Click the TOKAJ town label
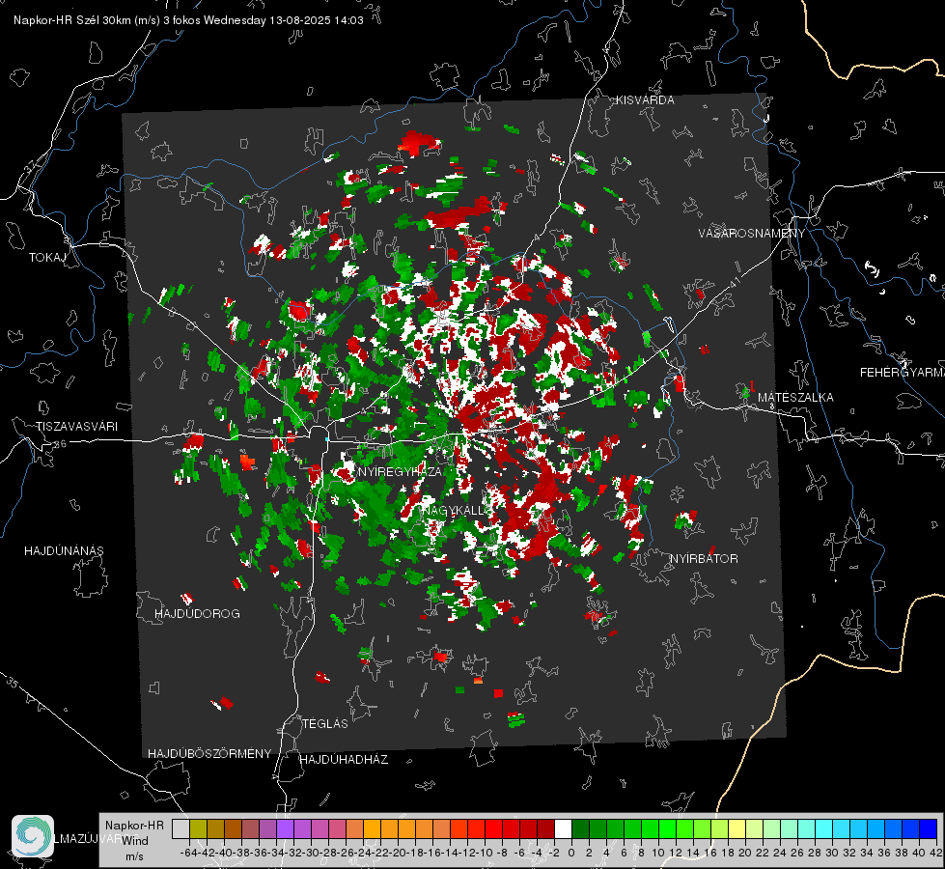945x869 pixels. point(47,258)
